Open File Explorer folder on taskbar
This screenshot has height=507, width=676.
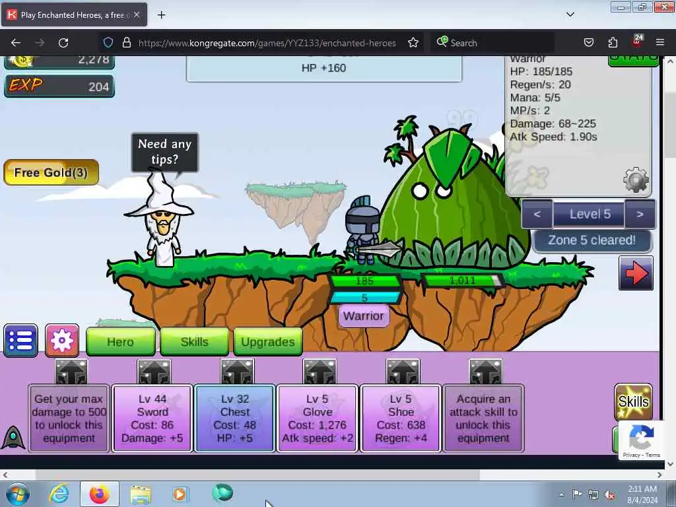tap(141, 495)
